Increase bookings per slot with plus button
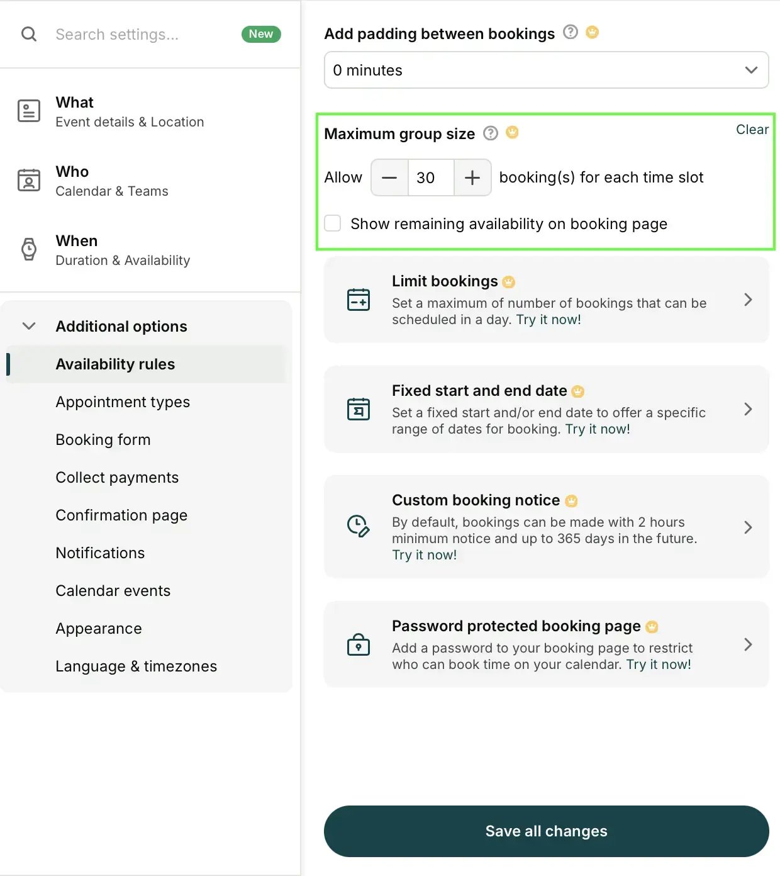 coord(472,177)
